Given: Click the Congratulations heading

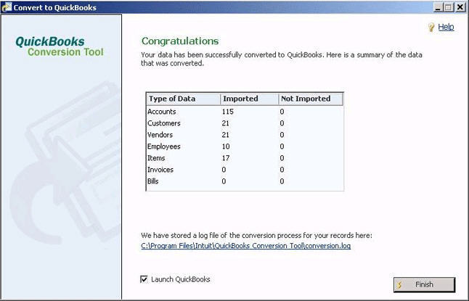Looking at the screenshot, I should pos(180,41).
